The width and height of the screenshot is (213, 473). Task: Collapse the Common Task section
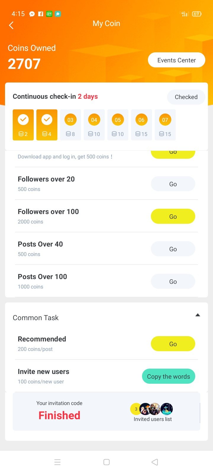pos(198,315)
